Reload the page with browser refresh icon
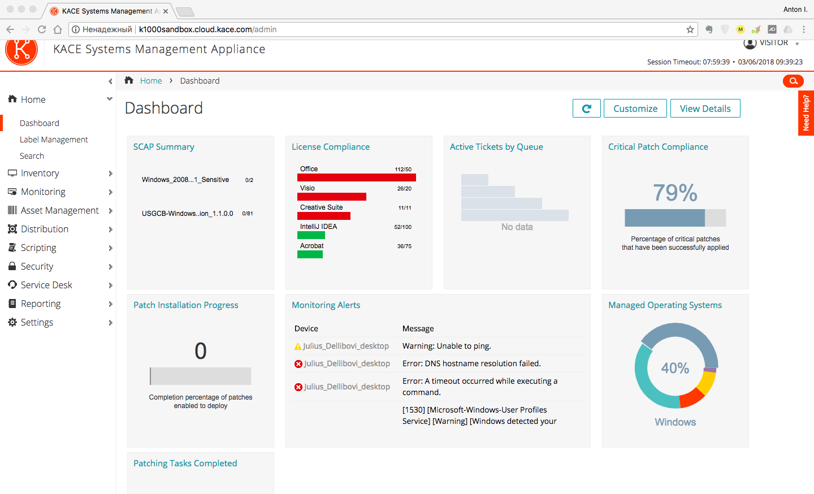This screenshot has width=814, height=494. click(x=42, y=29)
